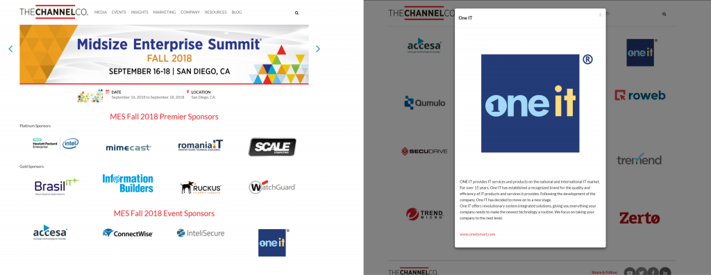Screen dimensions: 711x275
Task: Open the Information Builders sponsor logo
Action: 128,183
